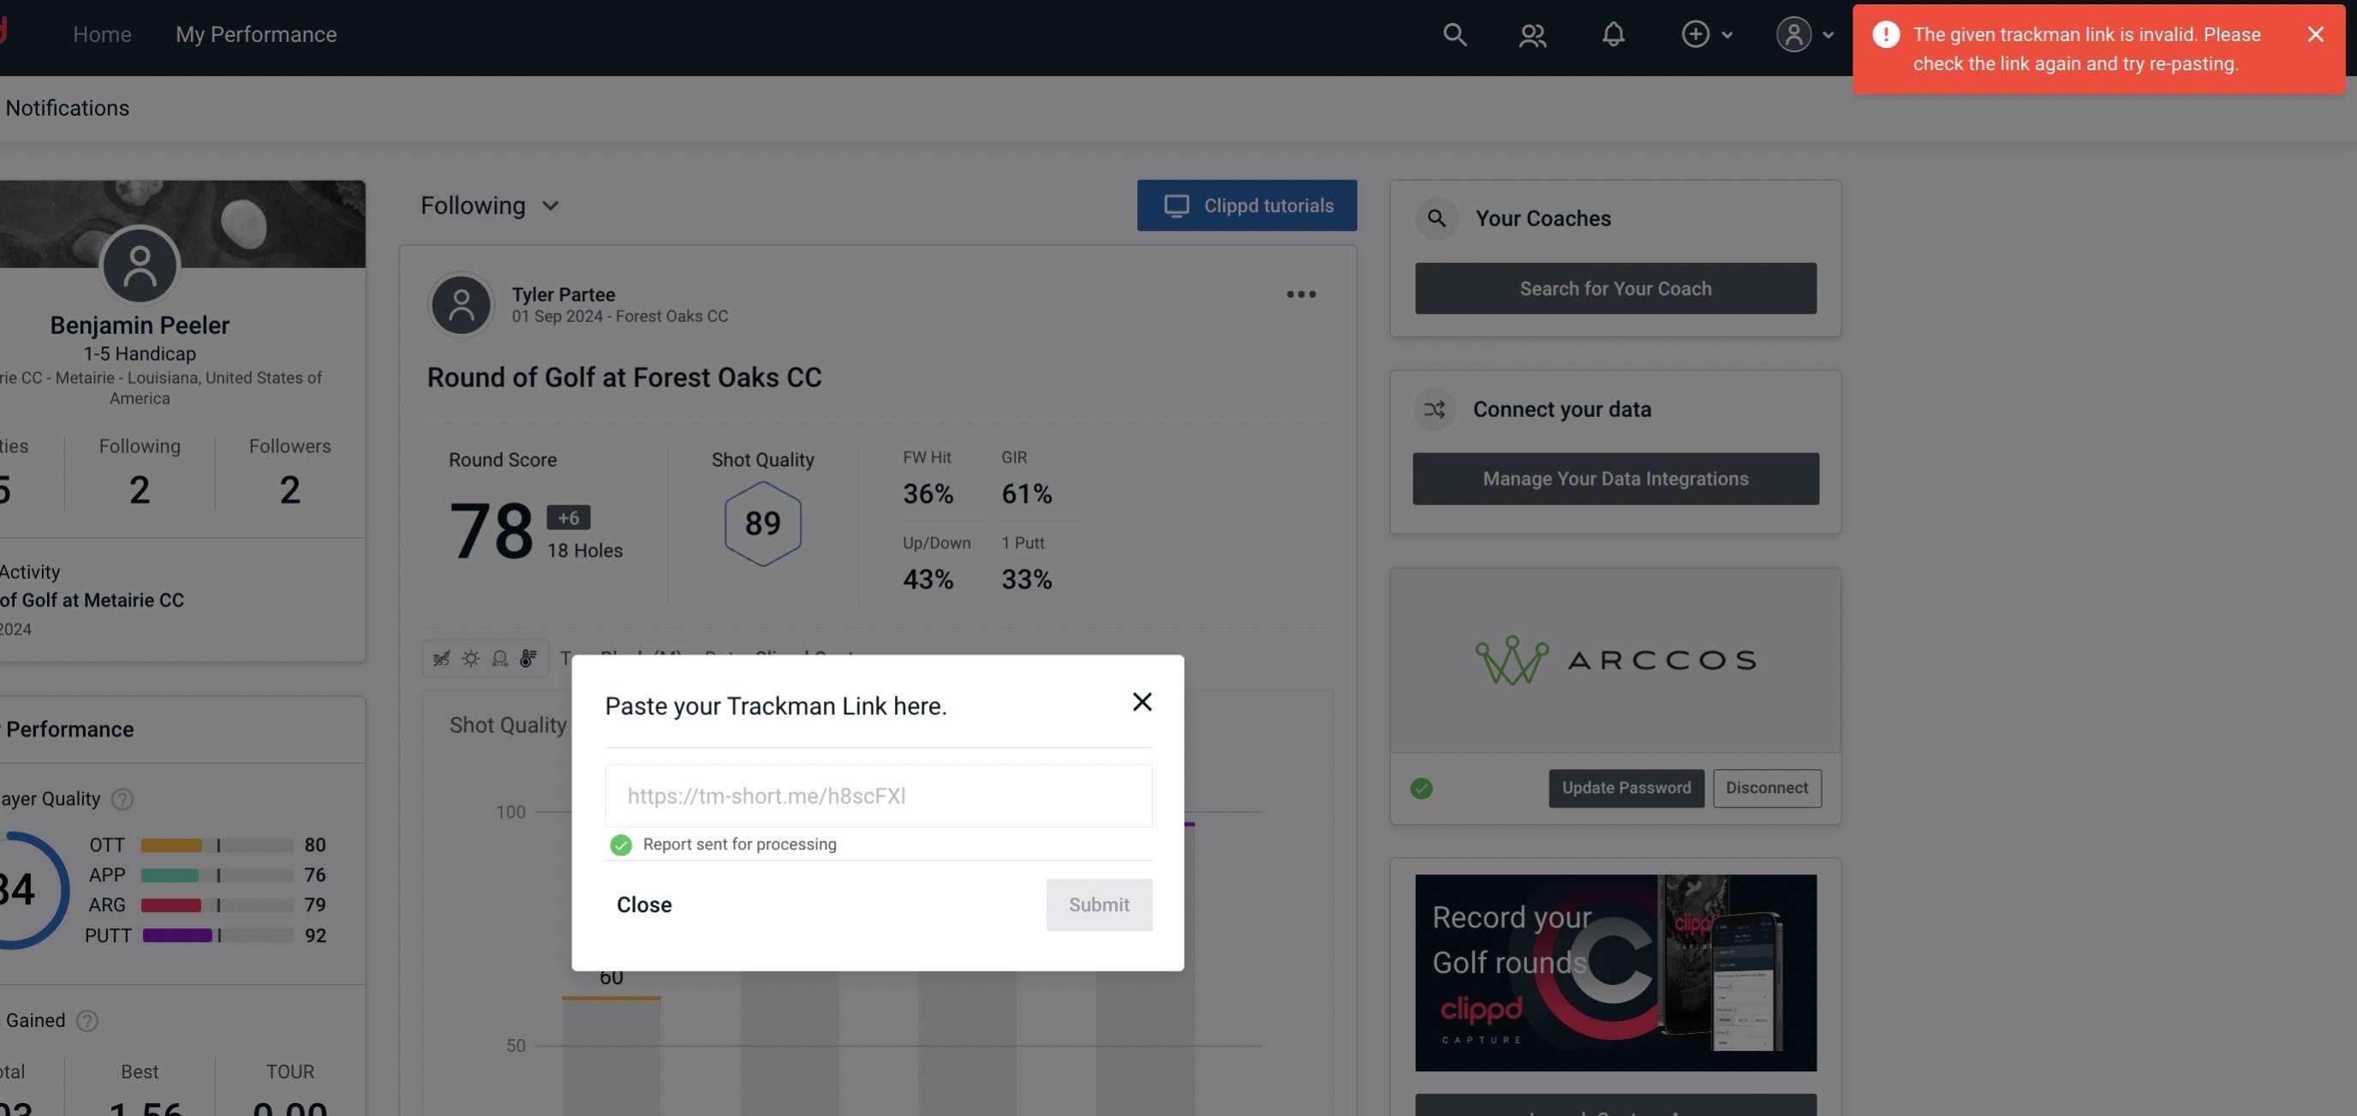Click the three-dot menu on Tyler Partee post
This screenshot has height=1116, width=2357.
click(x=1302, y=296)
